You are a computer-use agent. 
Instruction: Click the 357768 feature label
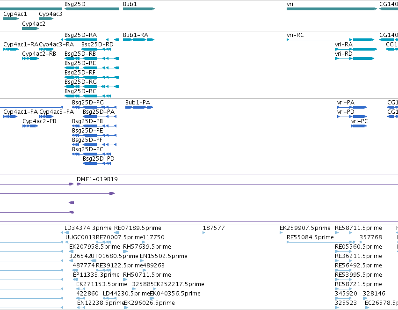(x=371, y=237)
